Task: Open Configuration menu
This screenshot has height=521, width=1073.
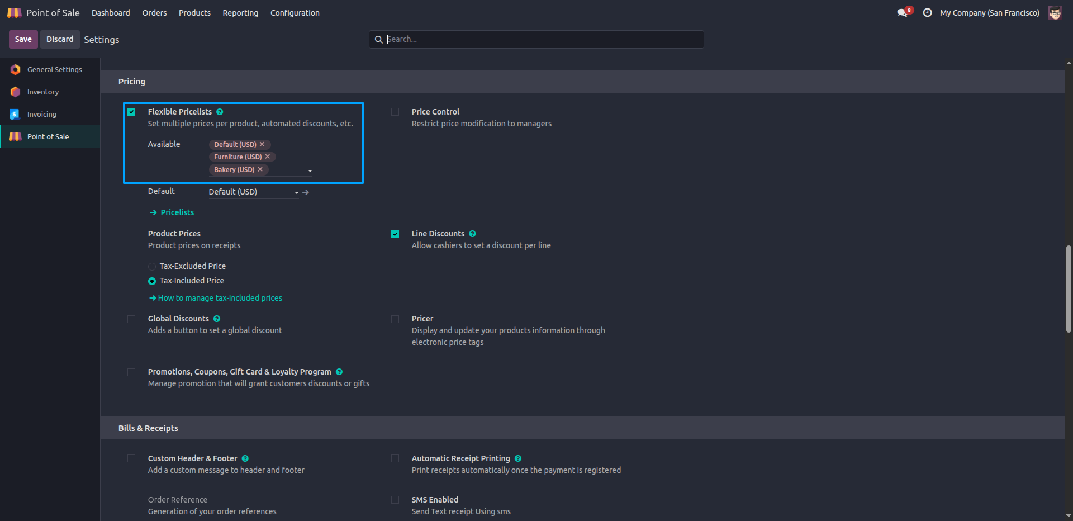Action: [295, 13]
